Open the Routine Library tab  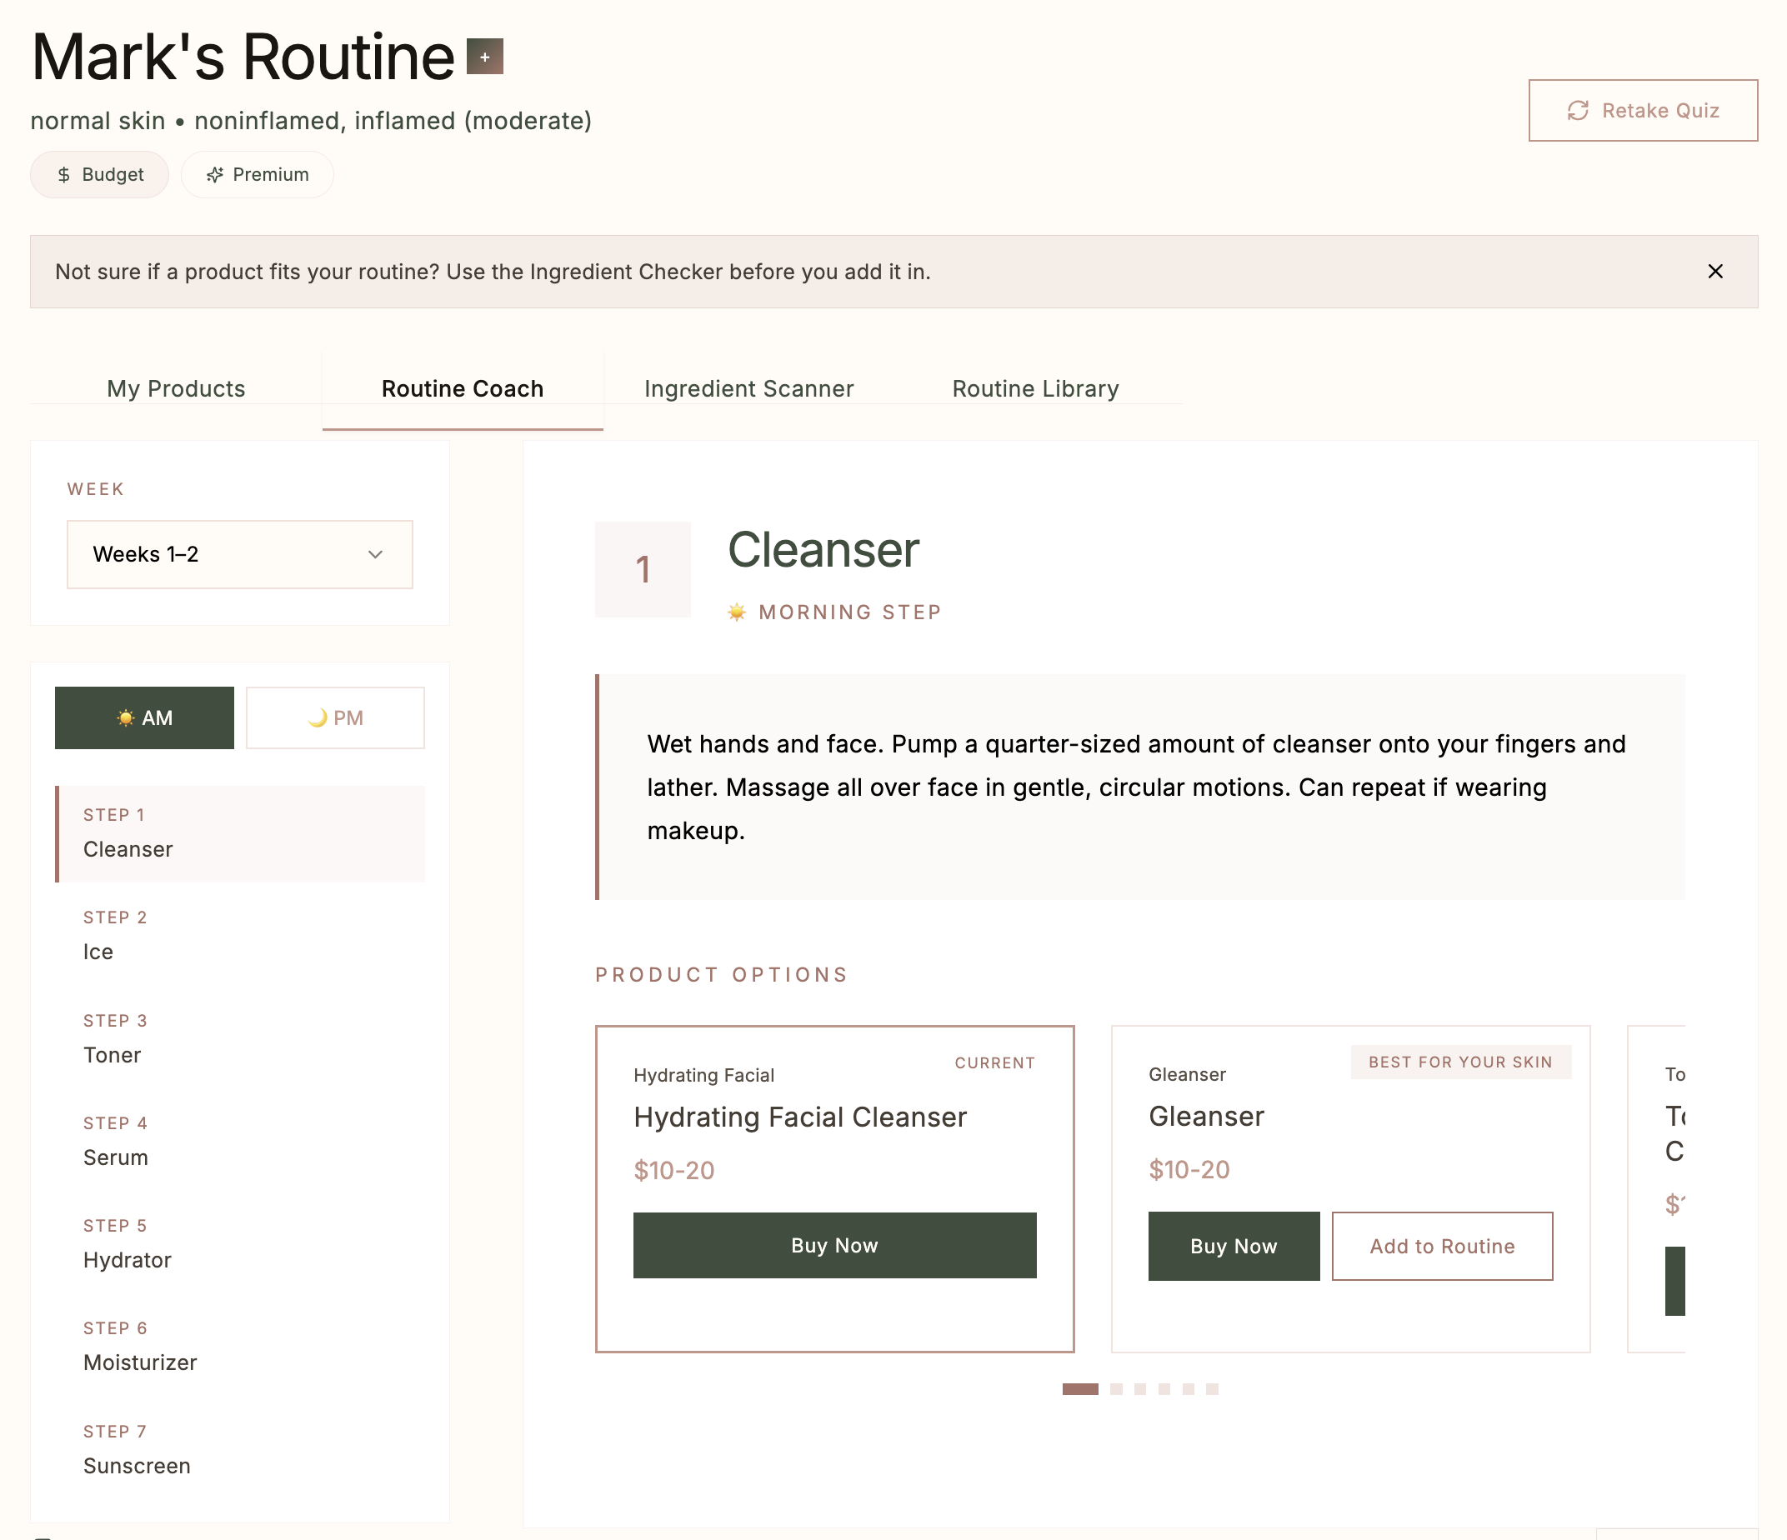(x=1035, y=389)
